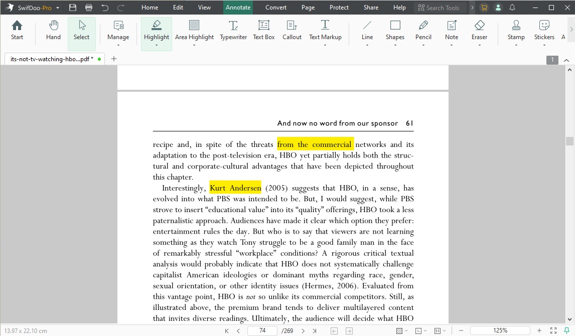The height and width of the screenshot is (336, 575).
Task: Click the highlighted 'from the commercial' text
Action: 316,144
